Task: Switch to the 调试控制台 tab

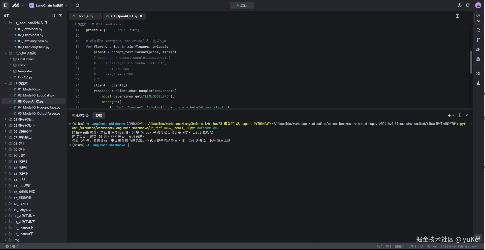Action: pos(80,115)
